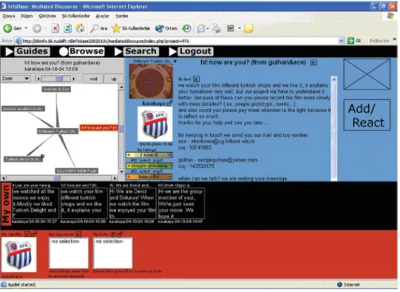This screenshot has width=400, height=292.
Task: Click the 'SULTAN'S NEW FILM' graph node
Action: [76, 171]
